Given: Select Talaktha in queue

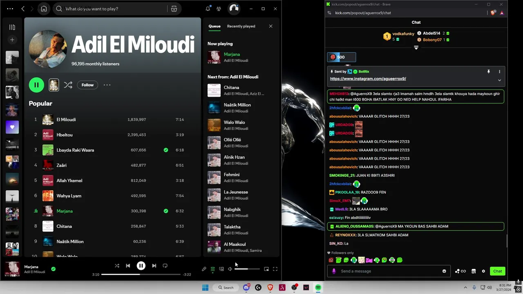Looking at the screenshot, I should (241, 229).
